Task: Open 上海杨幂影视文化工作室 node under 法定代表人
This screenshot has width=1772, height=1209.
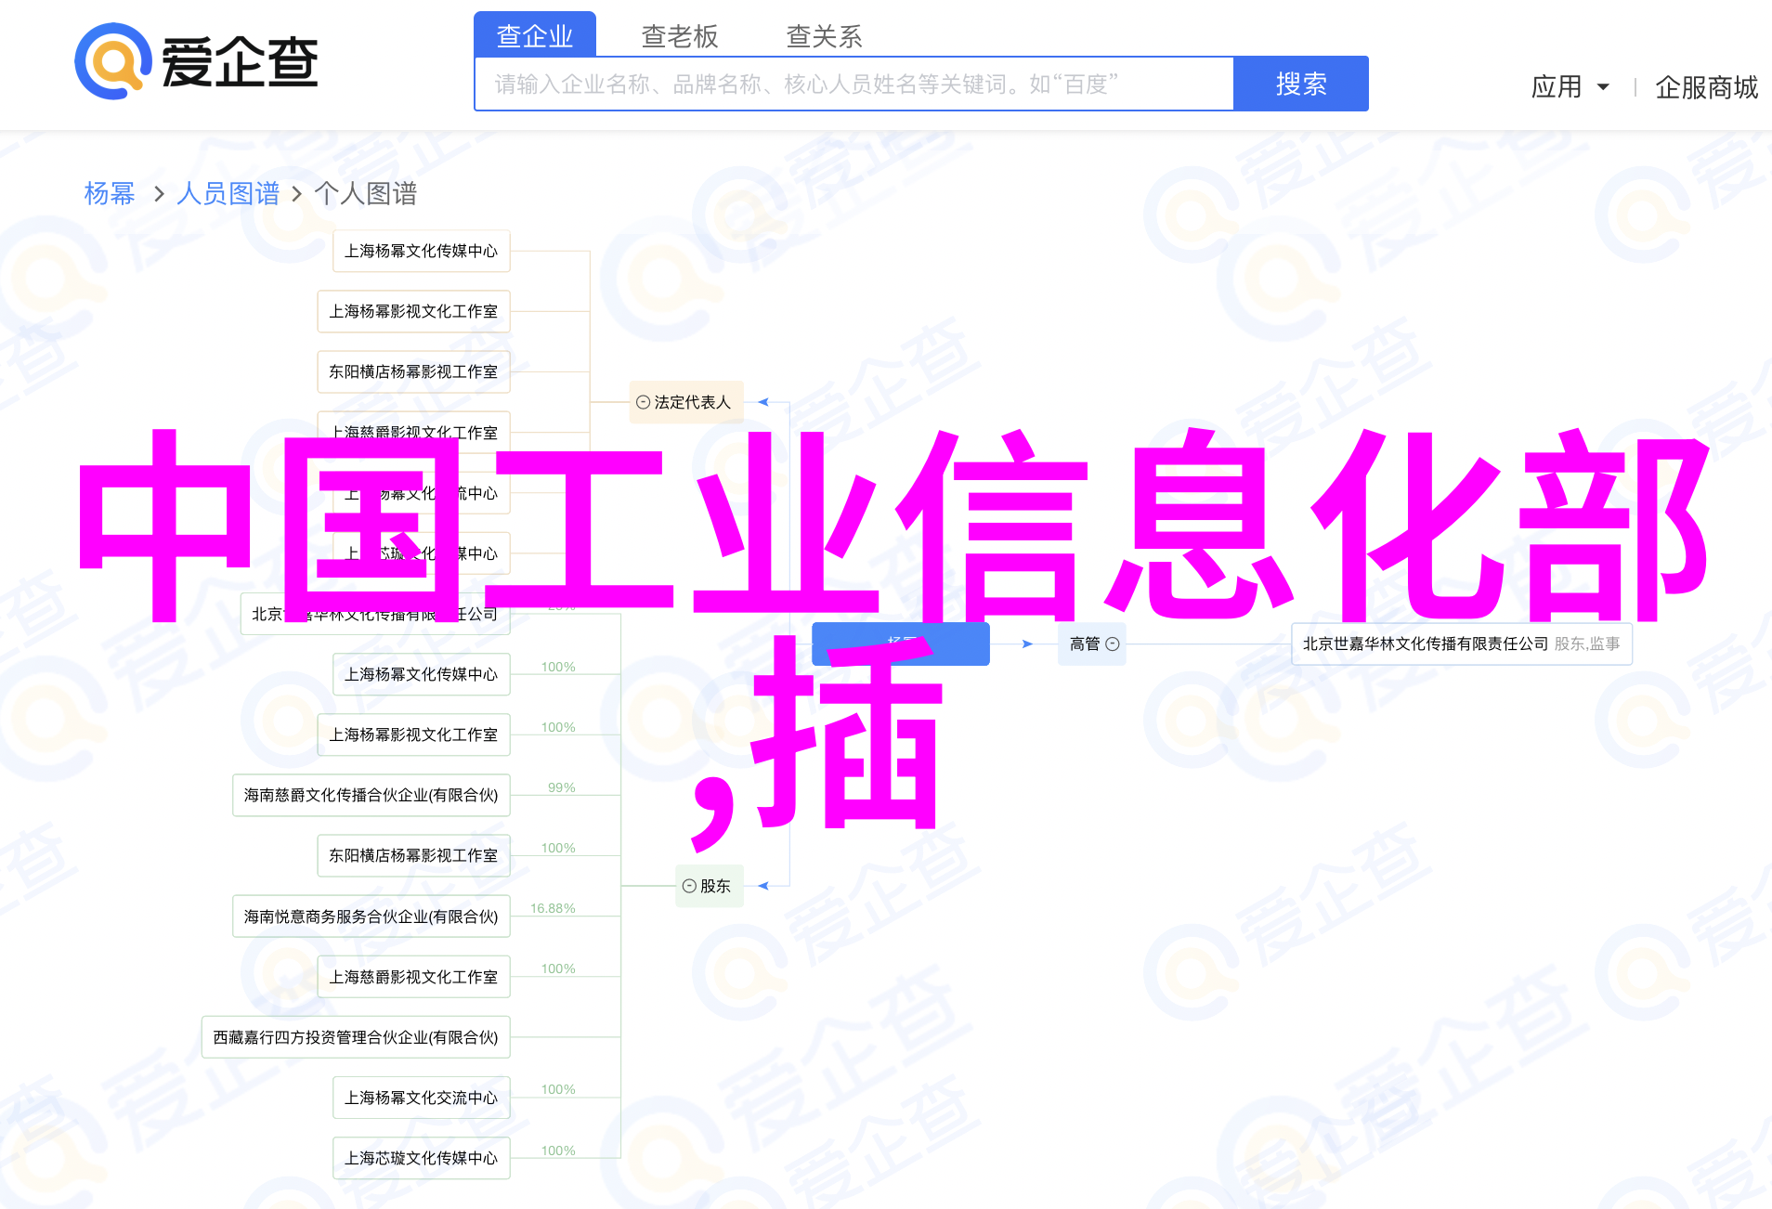Action: (414, 311)
